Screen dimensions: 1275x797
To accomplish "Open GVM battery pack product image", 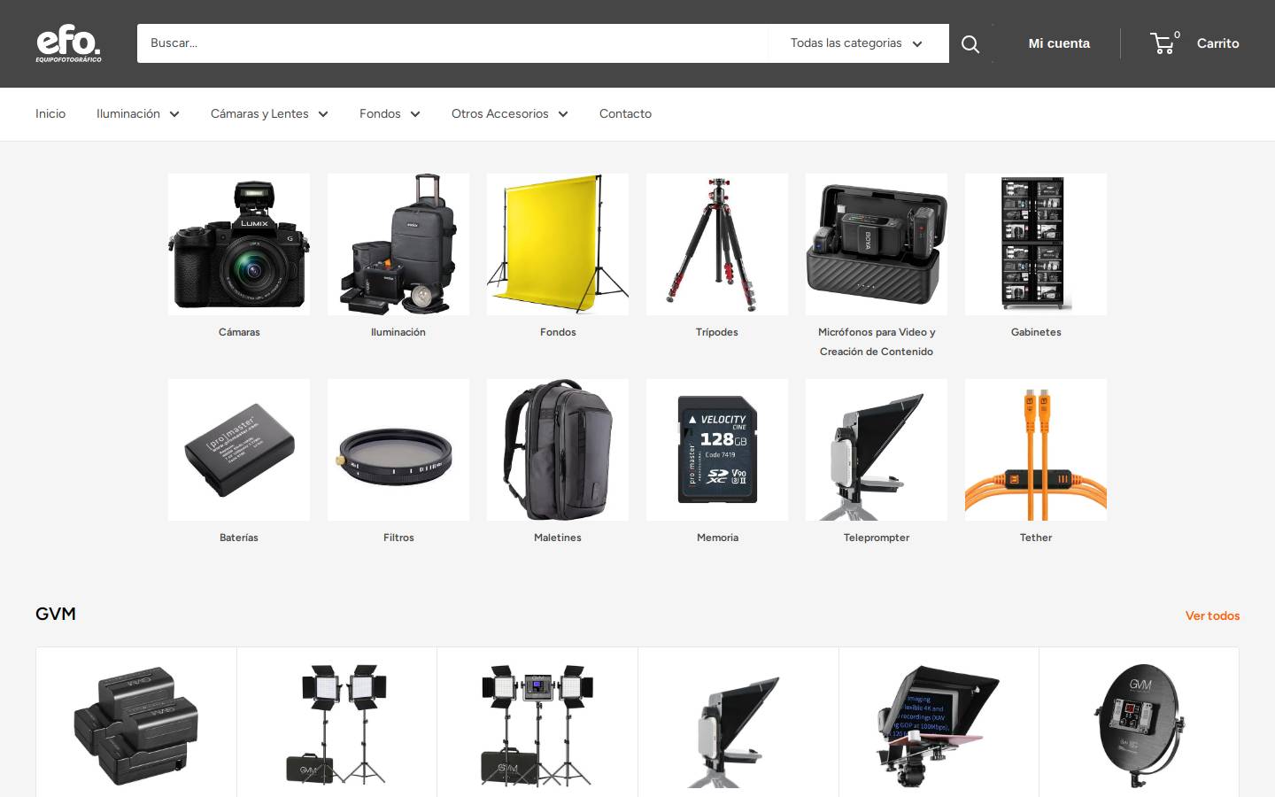I will [x=136, y=726].
